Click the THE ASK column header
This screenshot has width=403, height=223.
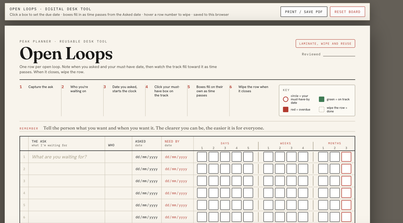[x=39, y=141]
